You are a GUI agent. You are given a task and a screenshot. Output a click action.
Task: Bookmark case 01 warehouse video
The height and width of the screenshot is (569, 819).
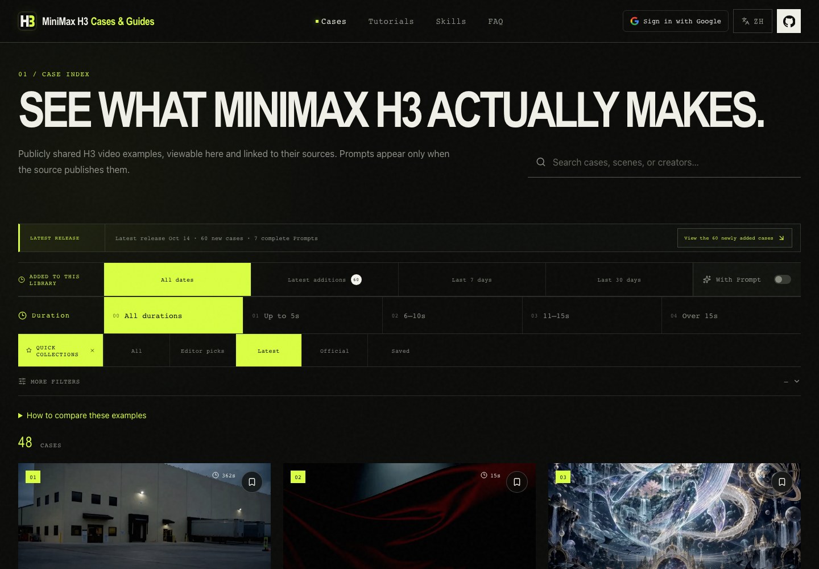pos(252,482)
